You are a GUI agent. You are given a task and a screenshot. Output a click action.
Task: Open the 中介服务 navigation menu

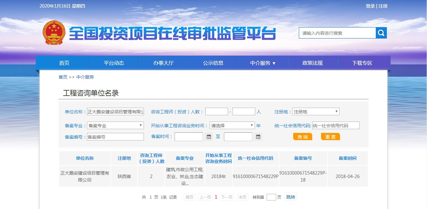pos(263,63)
